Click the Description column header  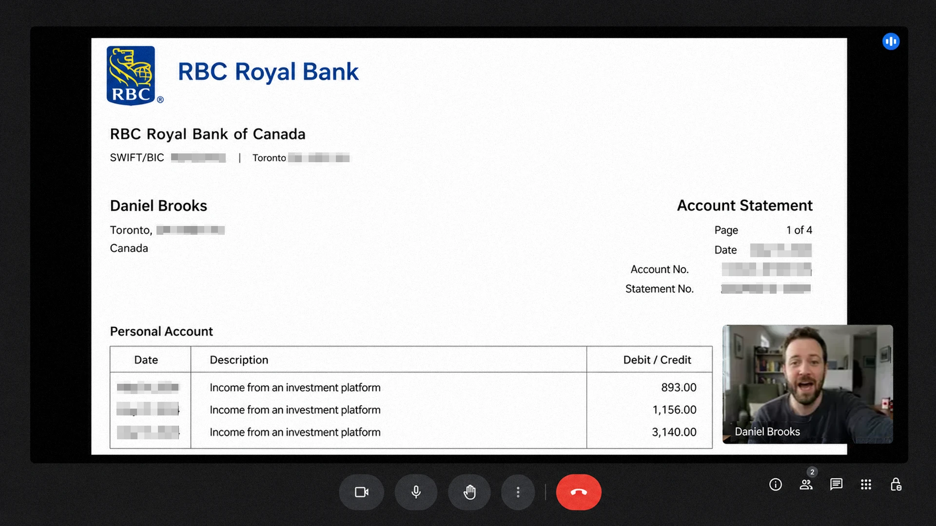pyautogui.click(x=239, y=360)
